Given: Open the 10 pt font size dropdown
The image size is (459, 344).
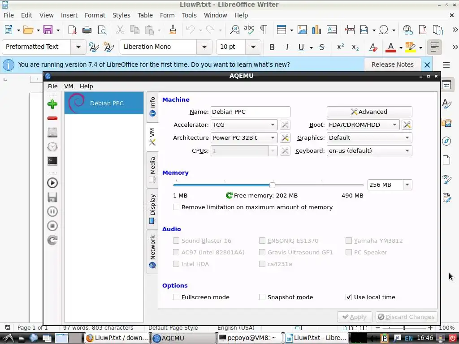Looking at the screenshot, I should (253, 47).
